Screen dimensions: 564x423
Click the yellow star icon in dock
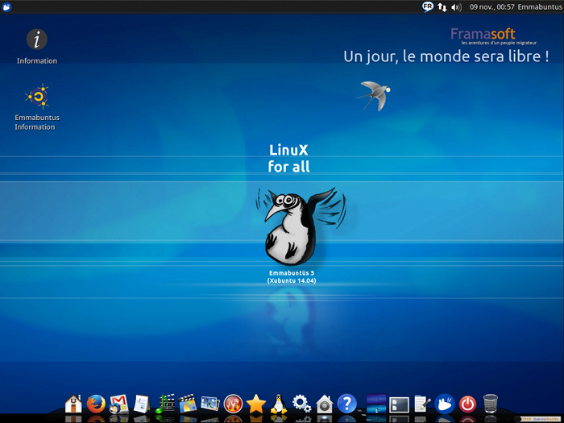coord(256,404)
